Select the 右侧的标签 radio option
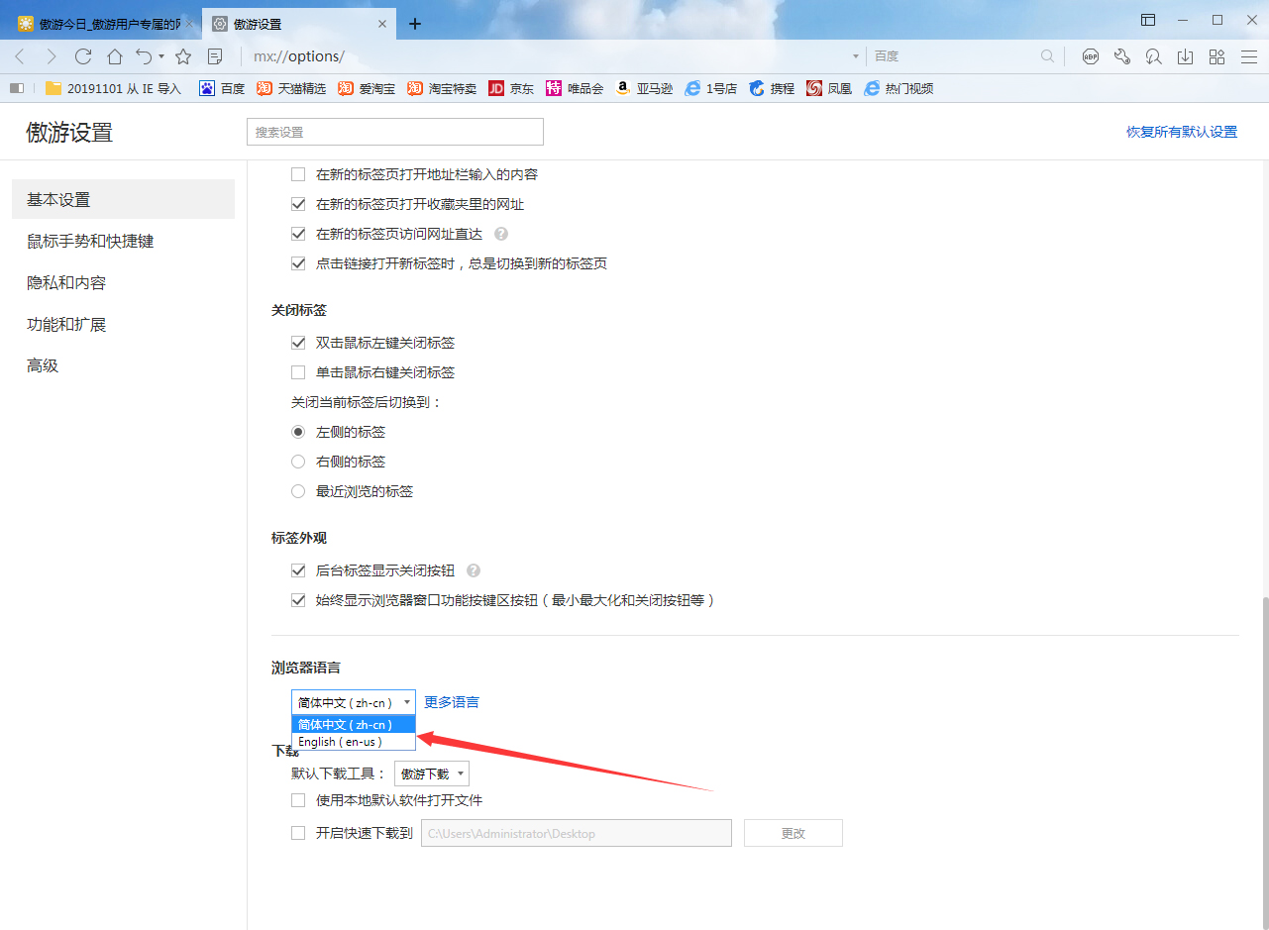The image size is (1269, 930). pyautogui.click(x=298, y=461)
